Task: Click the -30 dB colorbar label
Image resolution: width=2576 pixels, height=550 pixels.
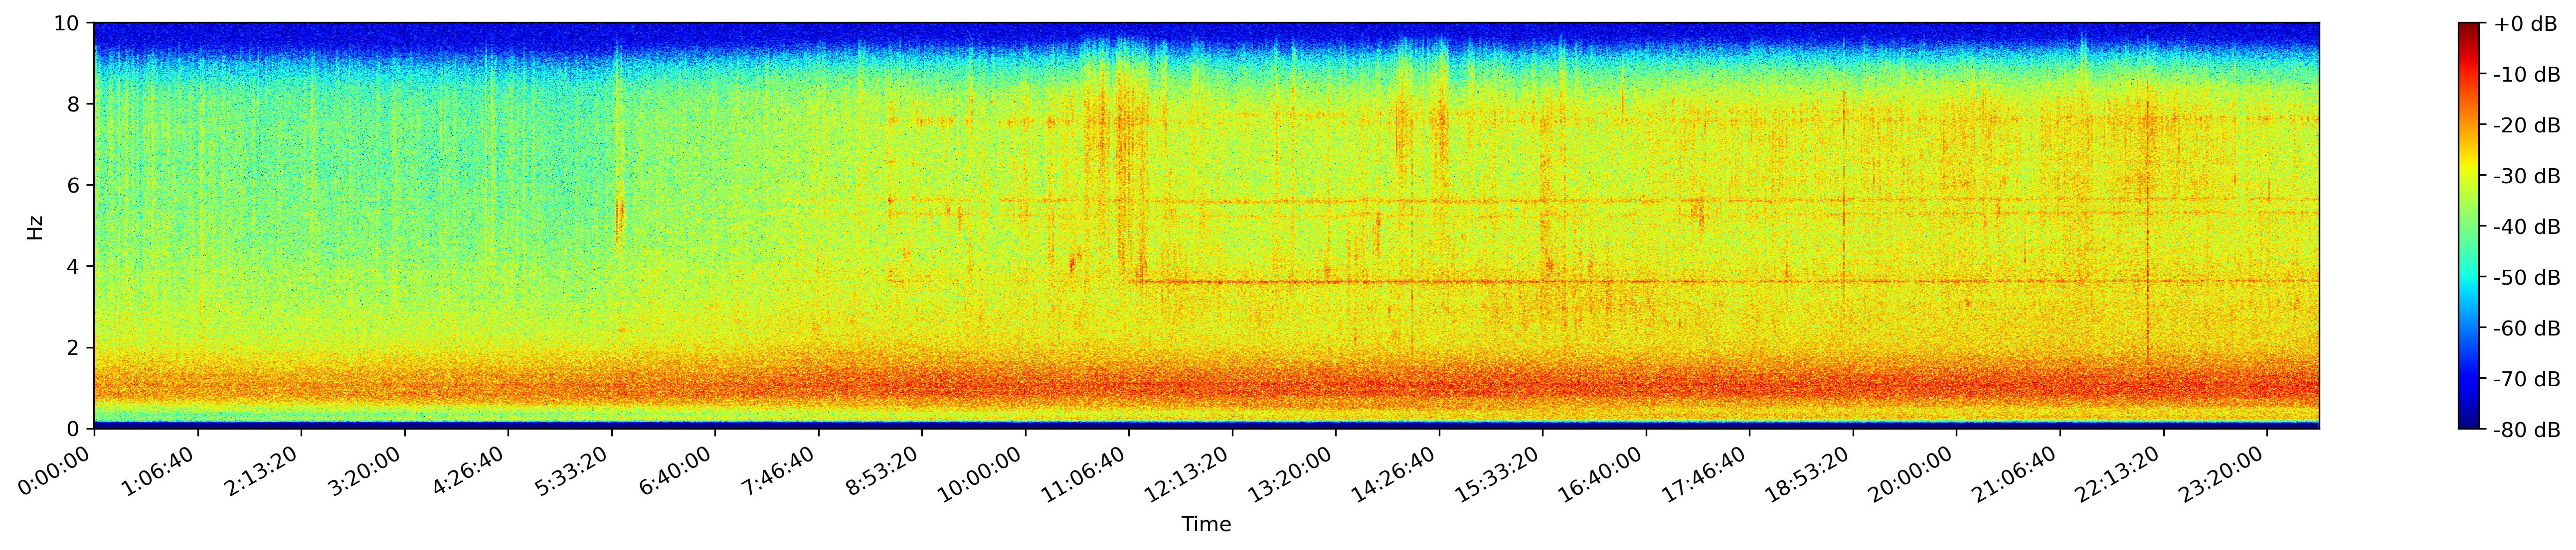Action: point(2527,177)
